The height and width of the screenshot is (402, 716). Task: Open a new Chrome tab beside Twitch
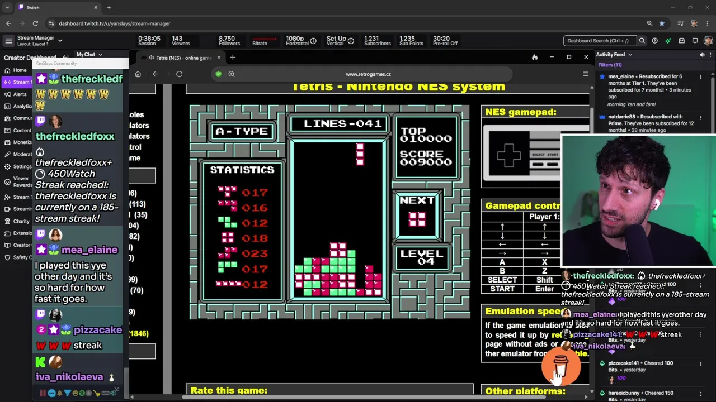[x=109, y=7]
